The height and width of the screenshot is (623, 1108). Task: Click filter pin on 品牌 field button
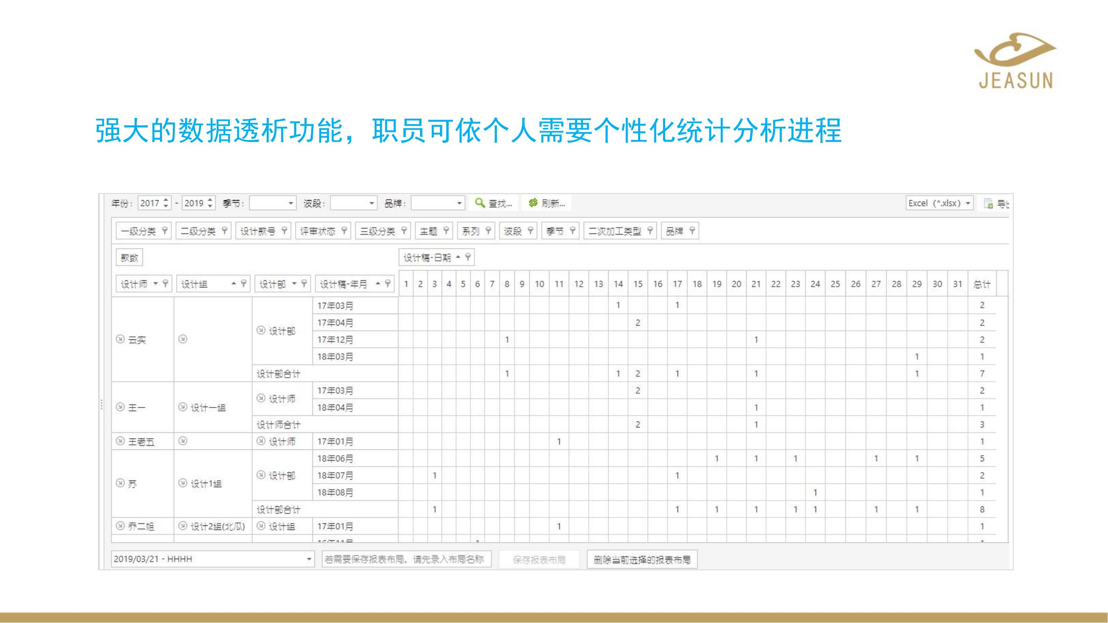692,231
